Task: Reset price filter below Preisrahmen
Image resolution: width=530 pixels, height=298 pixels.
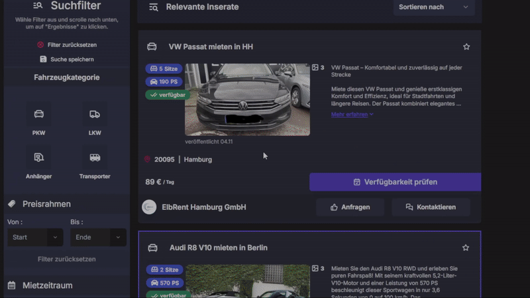Action: coord(67,259)
